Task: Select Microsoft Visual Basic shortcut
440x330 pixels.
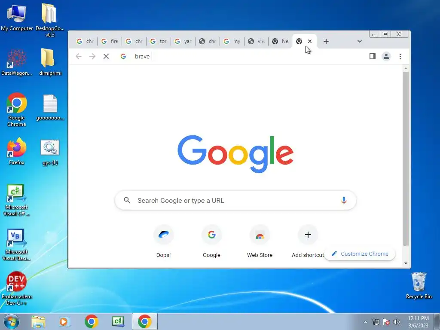Action: (x=17, y=244)
